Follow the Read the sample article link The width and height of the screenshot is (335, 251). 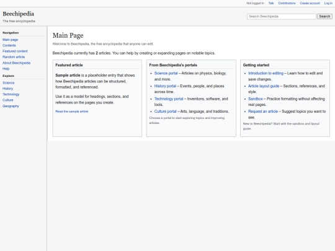click(72, 112)
